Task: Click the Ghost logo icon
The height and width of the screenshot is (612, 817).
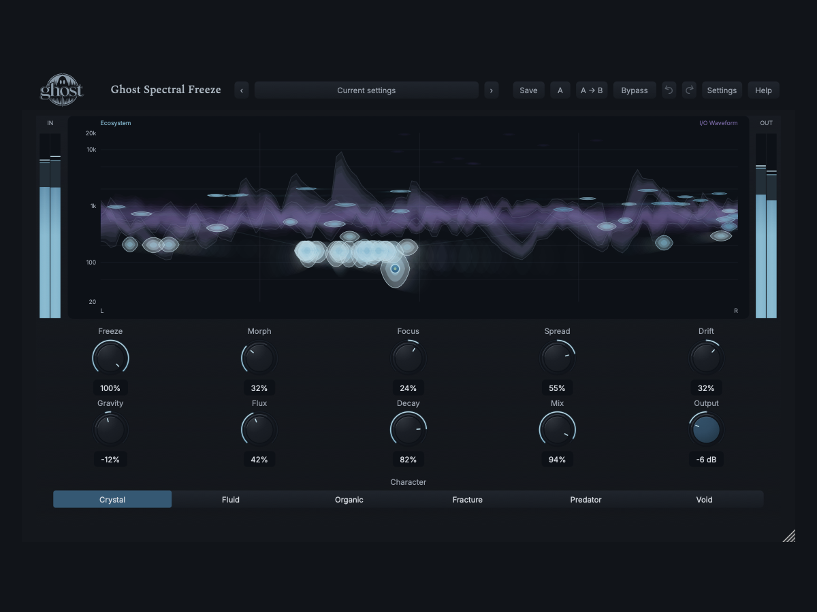Action: pyautogui.click(x=62, y=89)
